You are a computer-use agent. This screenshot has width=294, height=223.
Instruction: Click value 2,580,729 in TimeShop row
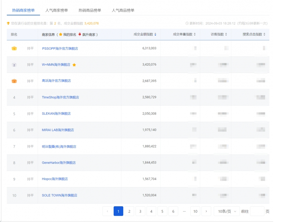tap(149, 97)
